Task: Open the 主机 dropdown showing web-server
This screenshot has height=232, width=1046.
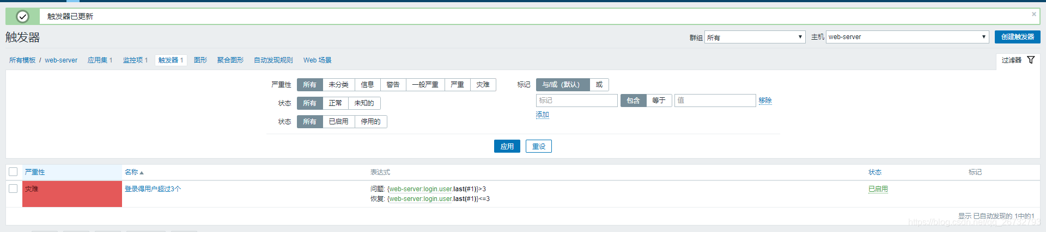Action: [x=907, y=37]
